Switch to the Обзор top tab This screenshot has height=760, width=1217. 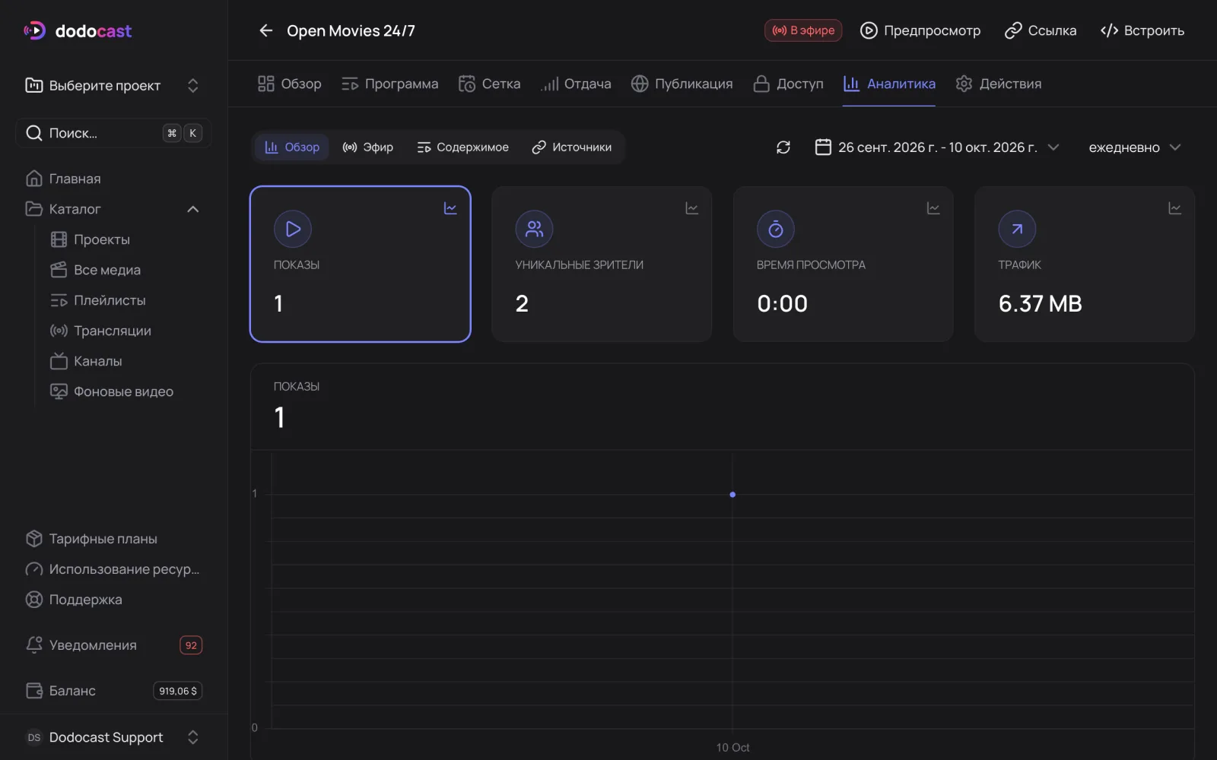(289, 84)
